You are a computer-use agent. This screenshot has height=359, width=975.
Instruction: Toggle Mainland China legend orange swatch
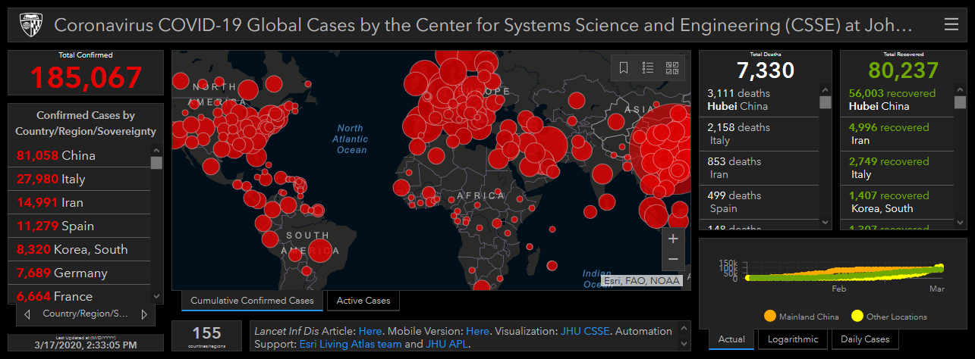pos(770,316)
